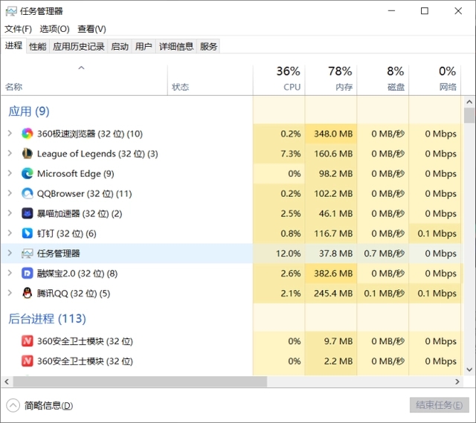This screenshot has width=476, height=423.
Task: Switch to the 应用历史记录 tab
Action: coord(79,46)
